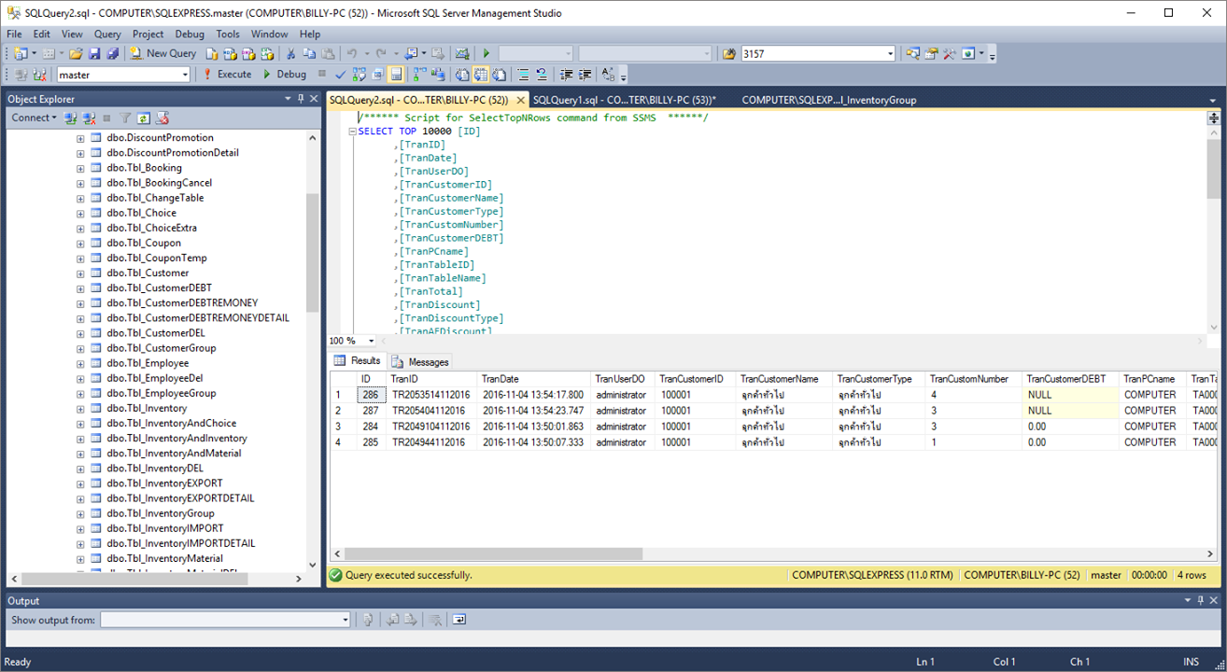Click the Refresh icon in Object Explorer
This screenshot has width=1227, height=672.
pyautogui.click(x=144, y=119)
